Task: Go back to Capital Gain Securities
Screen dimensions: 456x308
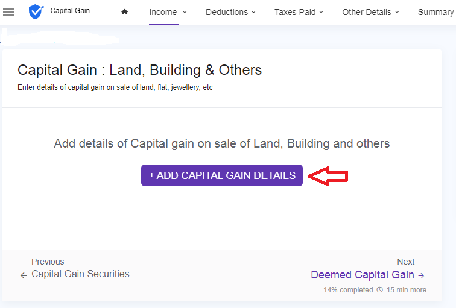Action: [x=80, y=274]
